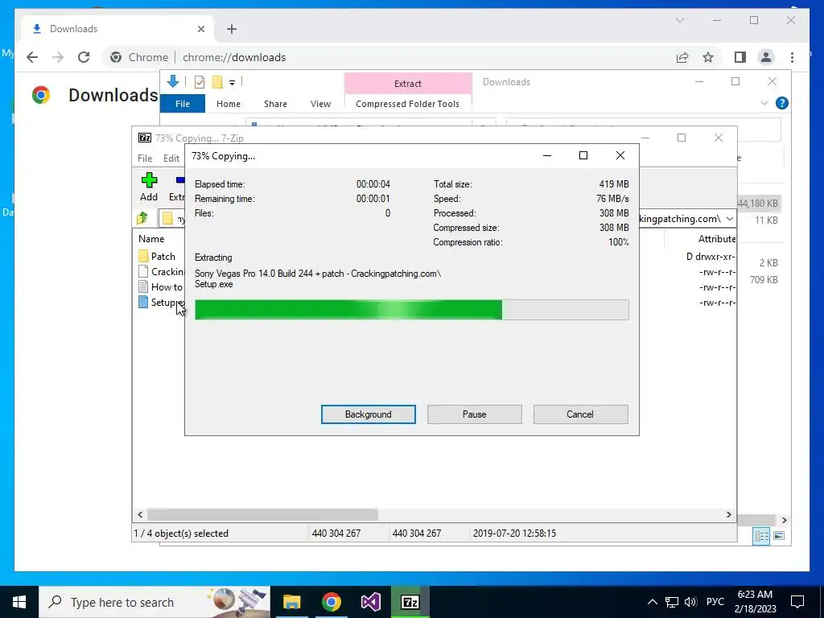Open the volume control tray icon

(690, 602)
